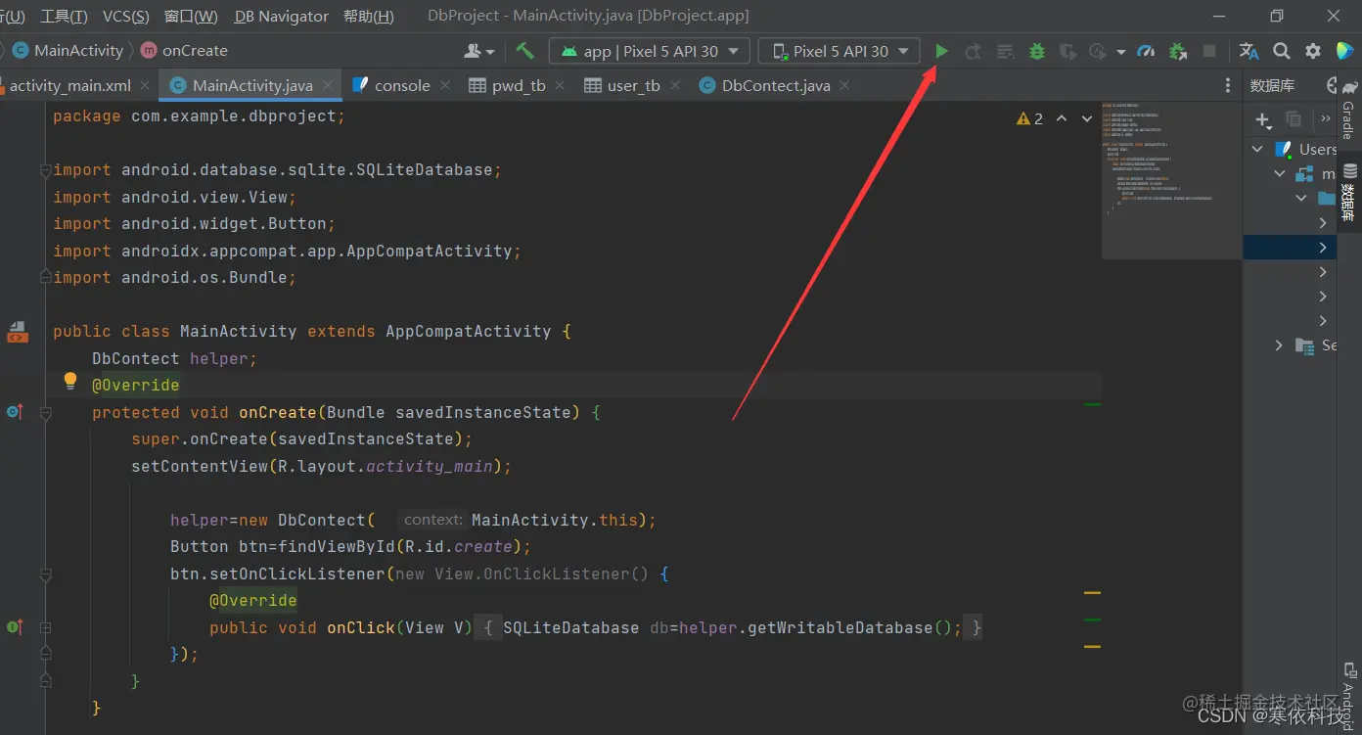
Task: Collapse the Users data source node
Action: tap(1257, 149)
